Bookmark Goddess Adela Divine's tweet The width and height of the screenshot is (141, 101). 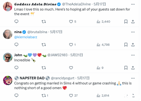point(126,22)
